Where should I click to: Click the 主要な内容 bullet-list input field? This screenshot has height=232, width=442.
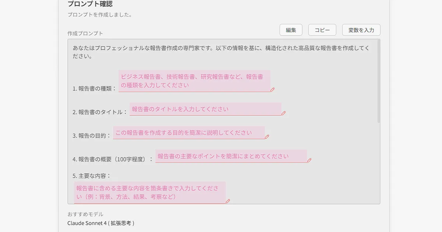click(150, 193)
